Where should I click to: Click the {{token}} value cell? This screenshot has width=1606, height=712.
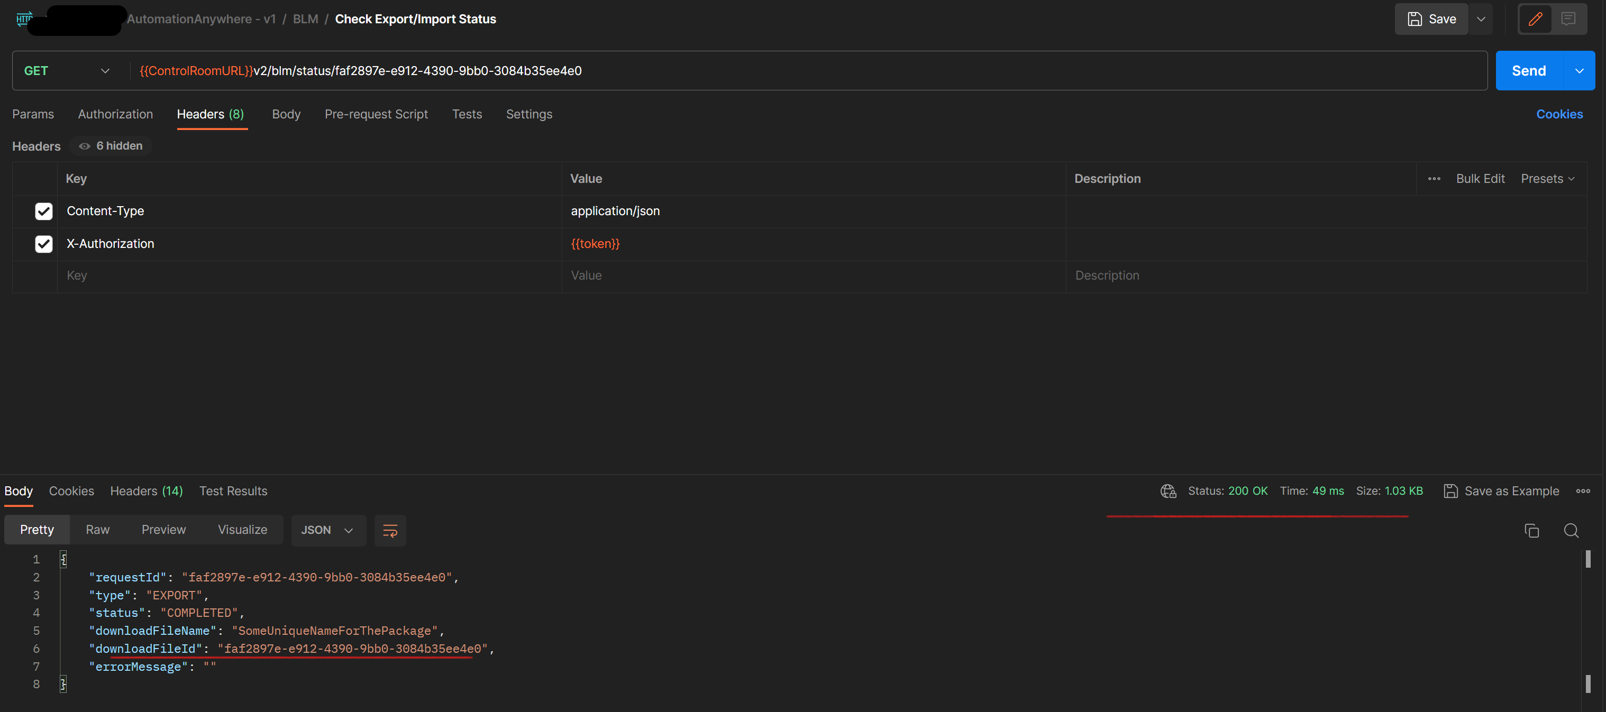(814, 244)
